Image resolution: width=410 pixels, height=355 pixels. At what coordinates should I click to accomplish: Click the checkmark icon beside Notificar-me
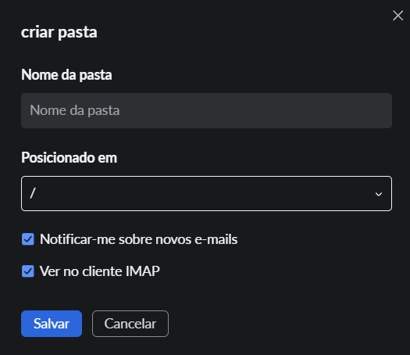(x=28, y=239)
